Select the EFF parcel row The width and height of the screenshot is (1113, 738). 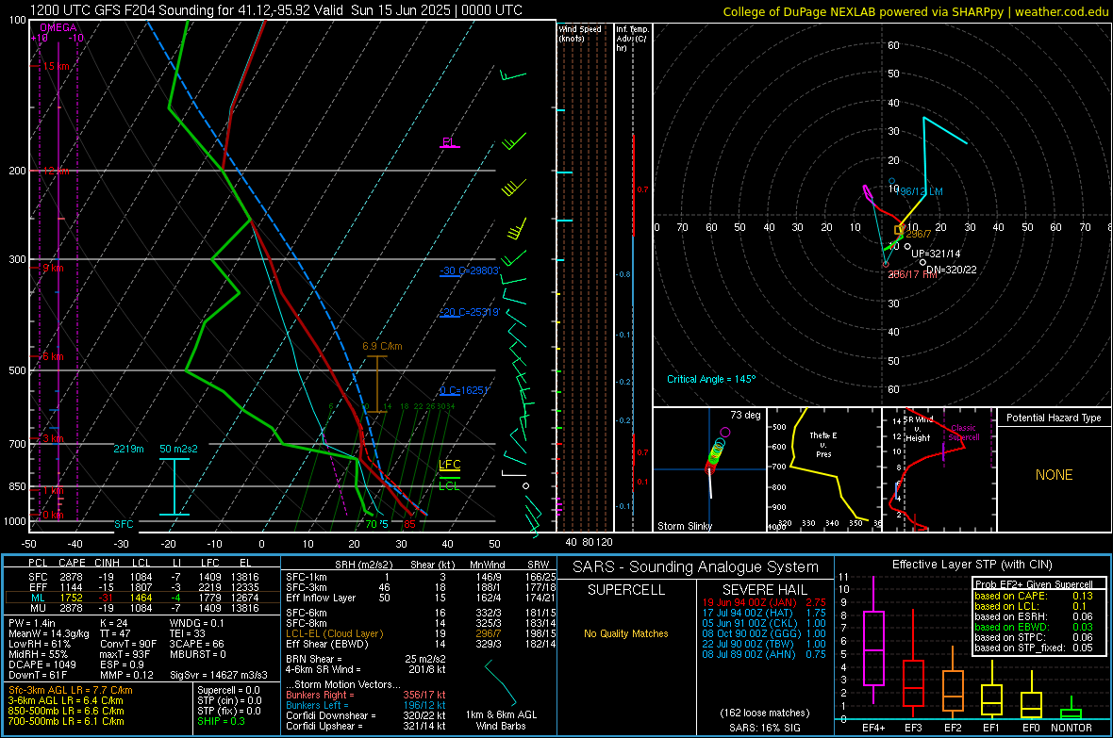[142, 587]
